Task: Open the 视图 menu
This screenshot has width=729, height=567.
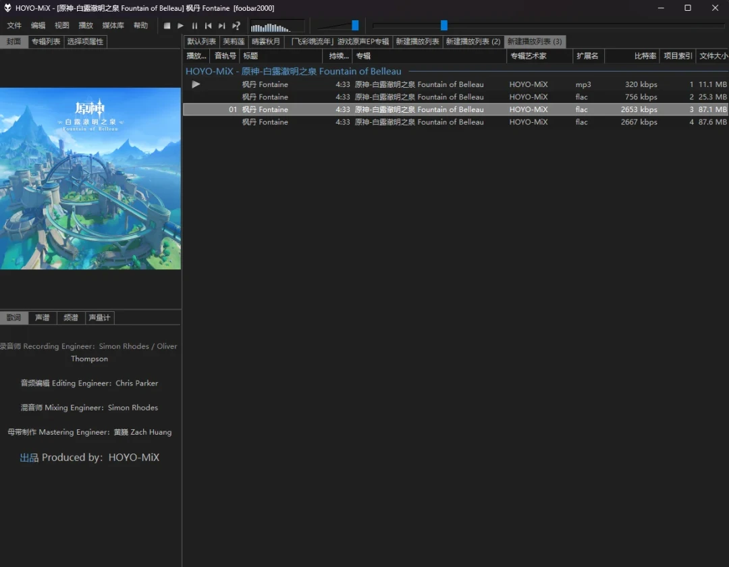Action: pyautogui.click(x=62, y=26)
